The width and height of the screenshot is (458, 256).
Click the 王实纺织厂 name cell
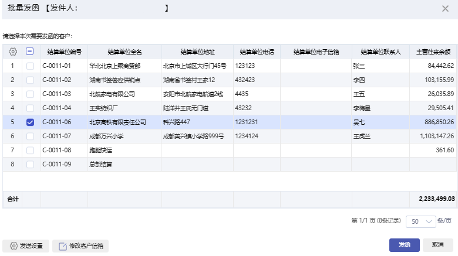point(103,108)
